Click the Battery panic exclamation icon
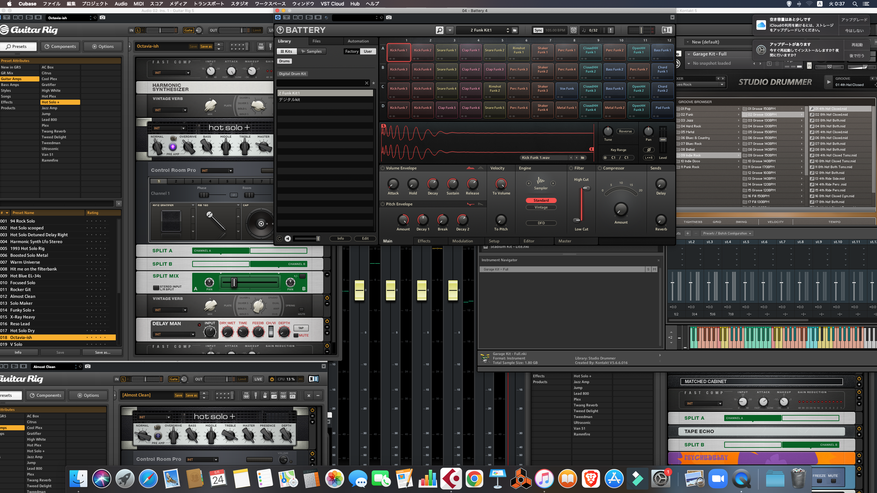 [x=610, y=30]
